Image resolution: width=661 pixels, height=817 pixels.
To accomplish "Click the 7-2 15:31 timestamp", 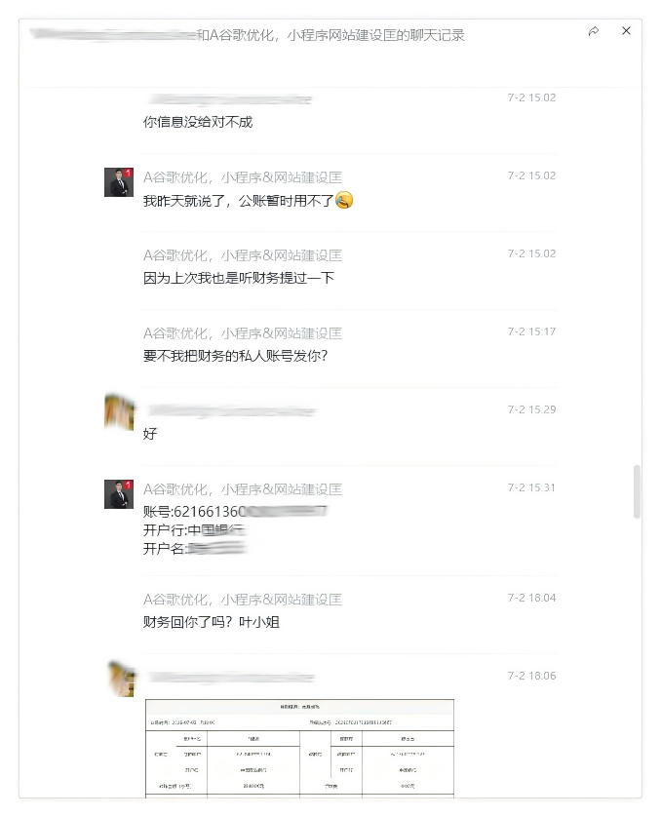I will tap(531, 487).
